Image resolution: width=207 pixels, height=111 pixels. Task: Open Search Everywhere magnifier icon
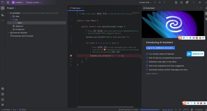pos(182,2)
